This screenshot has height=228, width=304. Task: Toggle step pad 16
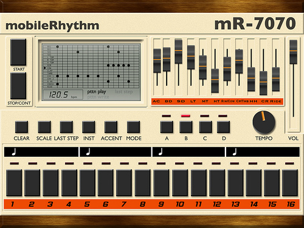(x=290, y=183)
